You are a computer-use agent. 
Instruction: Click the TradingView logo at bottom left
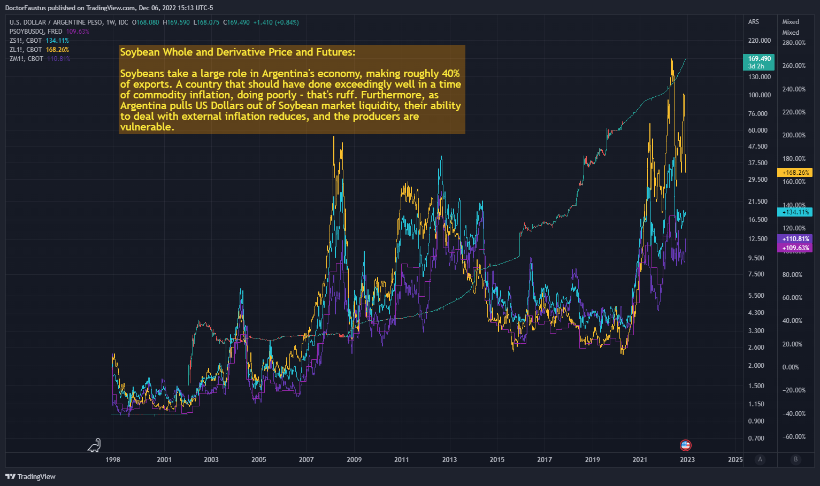(x=30, y=476)
